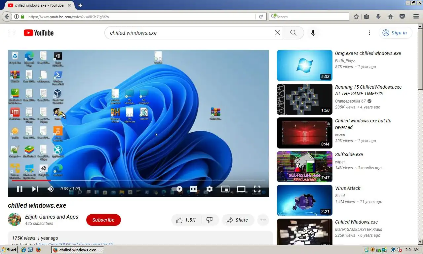Show bookmarks list icon
This screenshot has width=423, height=254.
[x=366, y=17]
